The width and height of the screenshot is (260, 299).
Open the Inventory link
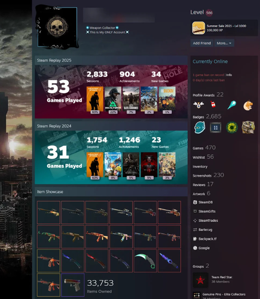coord(200,166)
